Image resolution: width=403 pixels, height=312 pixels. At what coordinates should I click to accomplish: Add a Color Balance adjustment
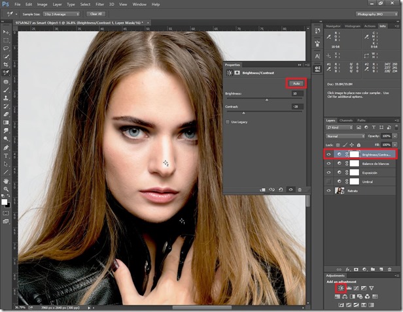click(345, 296)
